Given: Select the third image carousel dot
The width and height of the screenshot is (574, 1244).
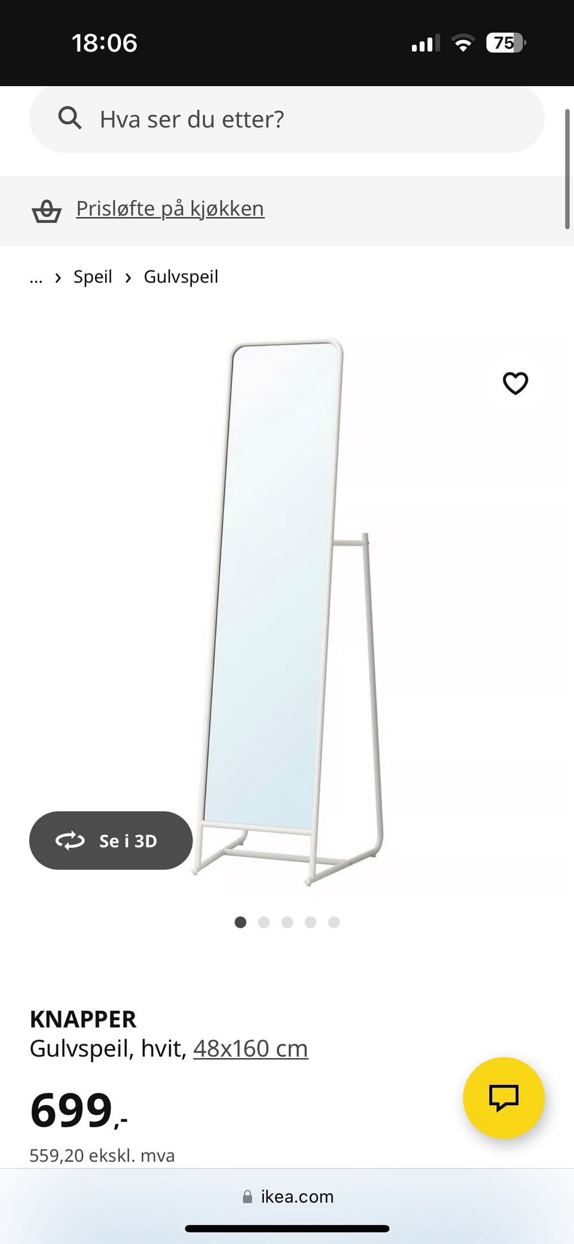Looking at the screenshot, I should click(x=287, y=922).
